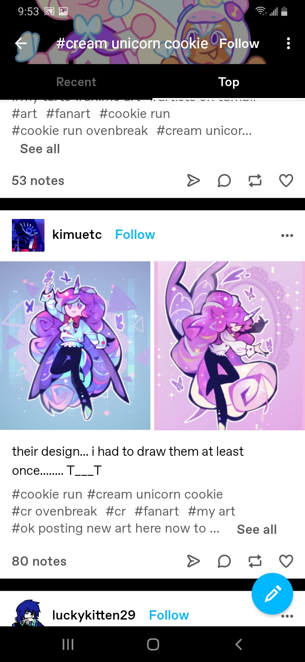Viewport: 305px width, 662px height.
Task: Open the three-dot overflow menu in header
Action: 288,44
